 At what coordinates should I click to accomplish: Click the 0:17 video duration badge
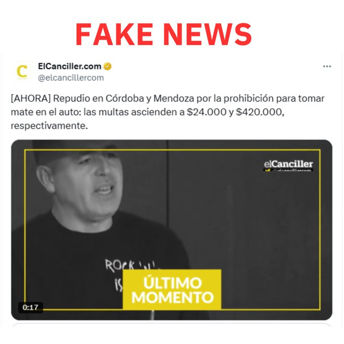(30, 308)
